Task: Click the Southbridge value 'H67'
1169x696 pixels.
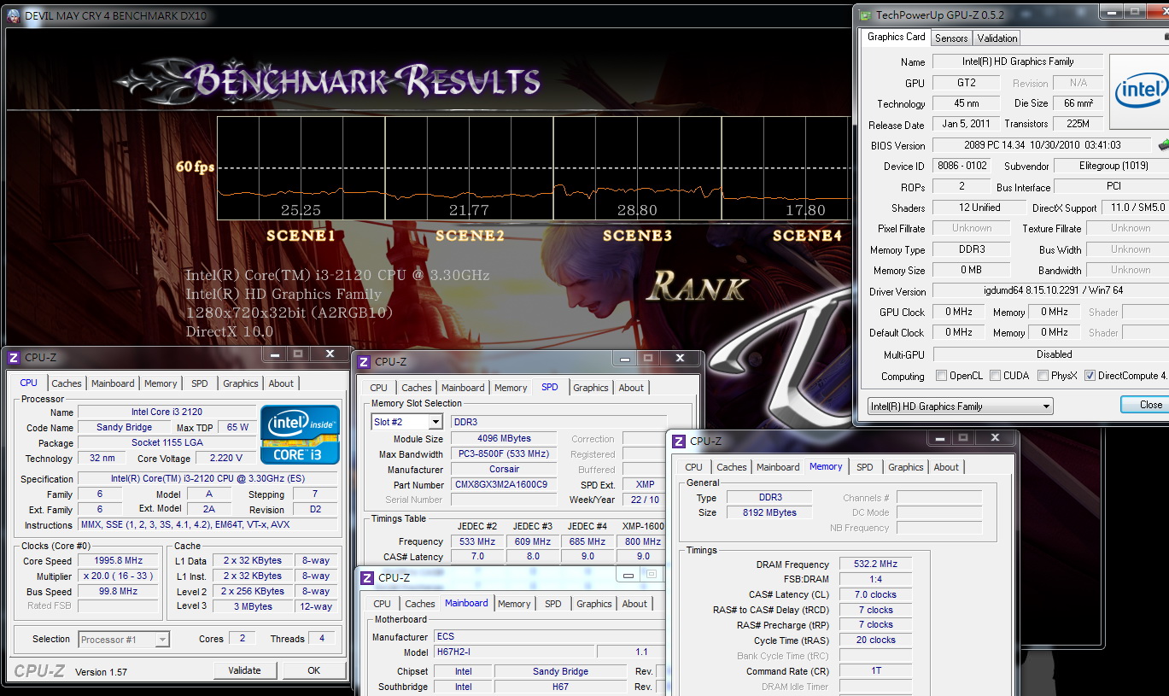Action: coord(560,687)
